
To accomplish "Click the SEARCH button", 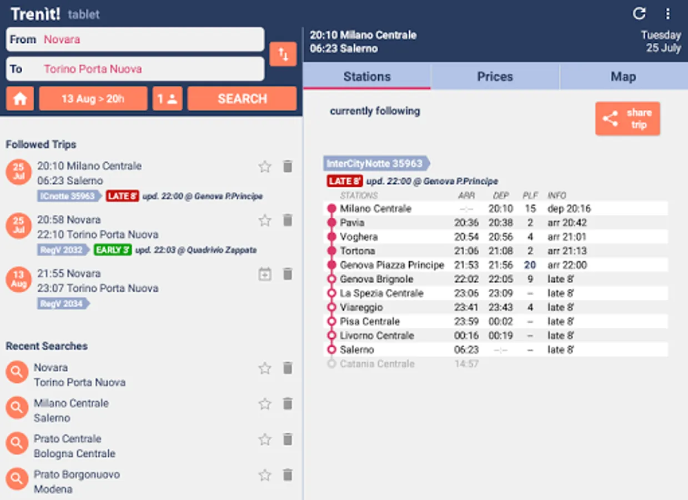I will (242, 99).
